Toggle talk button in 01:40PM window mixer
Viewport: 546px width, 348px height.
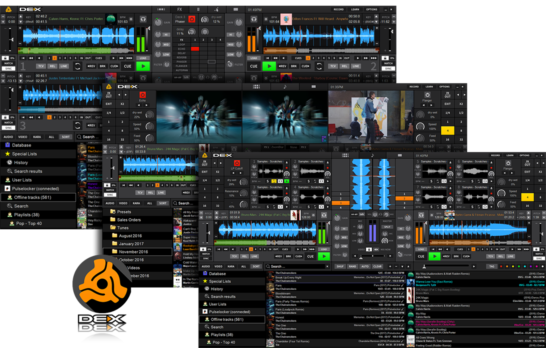(362, 214)
